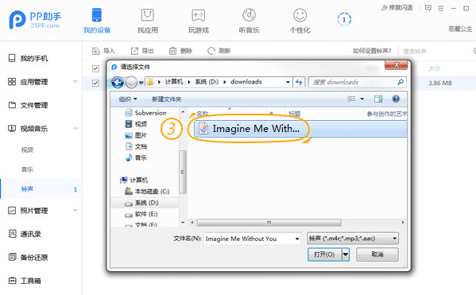Click the 刷新 refresh toolbar button
This screenshot has height=295, width=476.
[219, 51]
